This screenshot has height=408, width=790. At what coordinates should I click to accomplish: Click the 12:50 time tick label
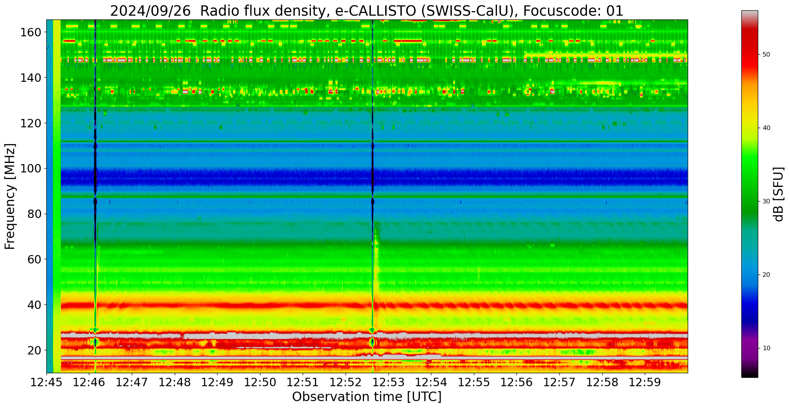[x=261, y=382]
